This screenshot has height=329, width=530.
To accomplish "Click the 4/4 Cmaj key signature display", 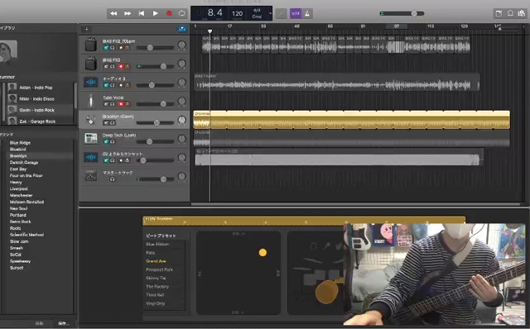I will click(257, 13).
